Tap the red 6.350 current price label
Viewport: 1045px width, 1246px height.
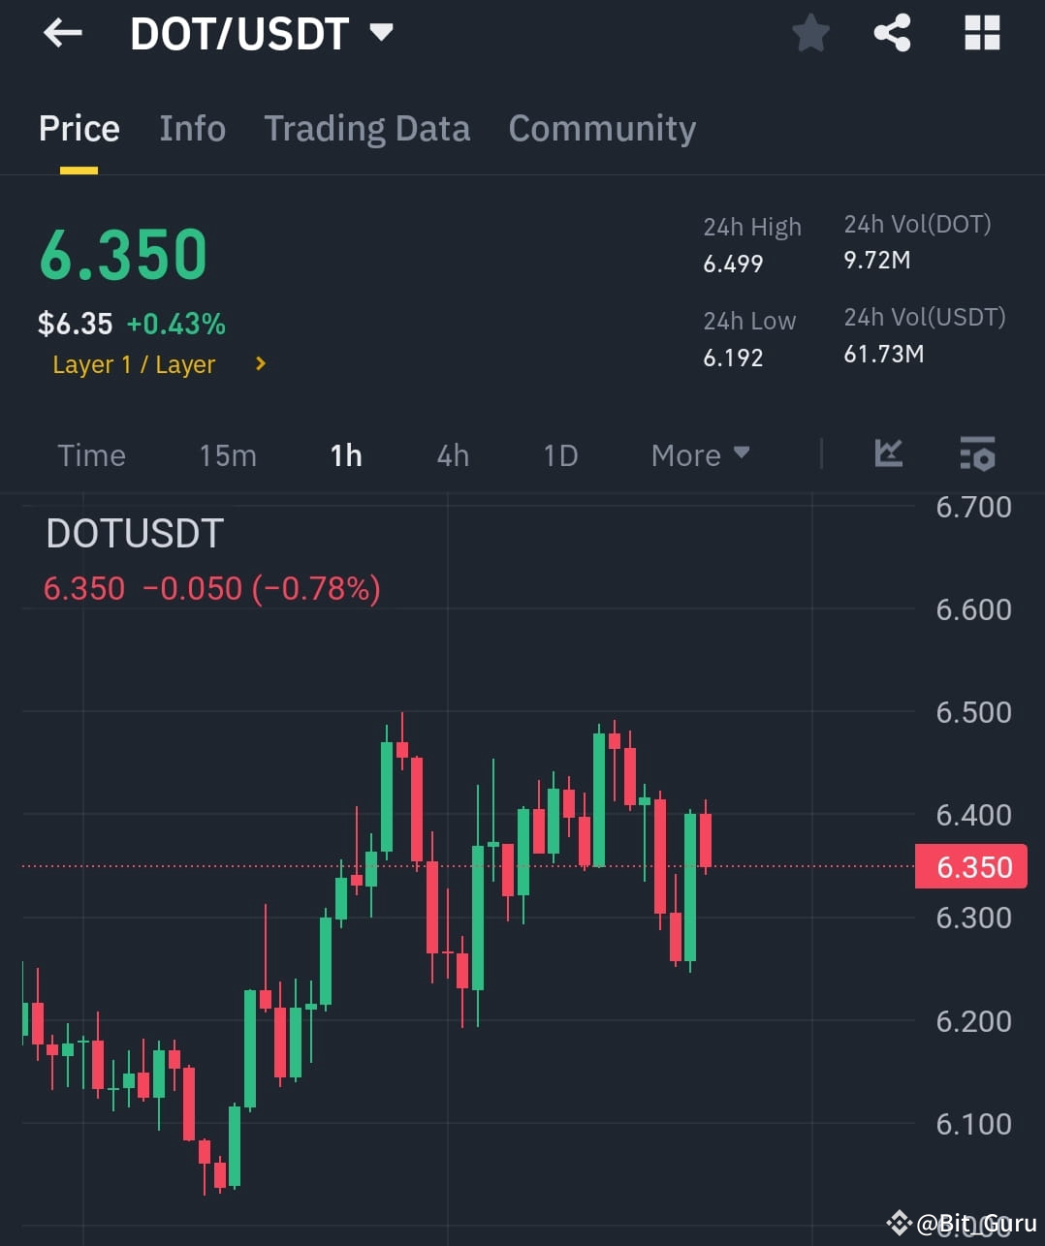pyautogui.click(x=970, y=866)
